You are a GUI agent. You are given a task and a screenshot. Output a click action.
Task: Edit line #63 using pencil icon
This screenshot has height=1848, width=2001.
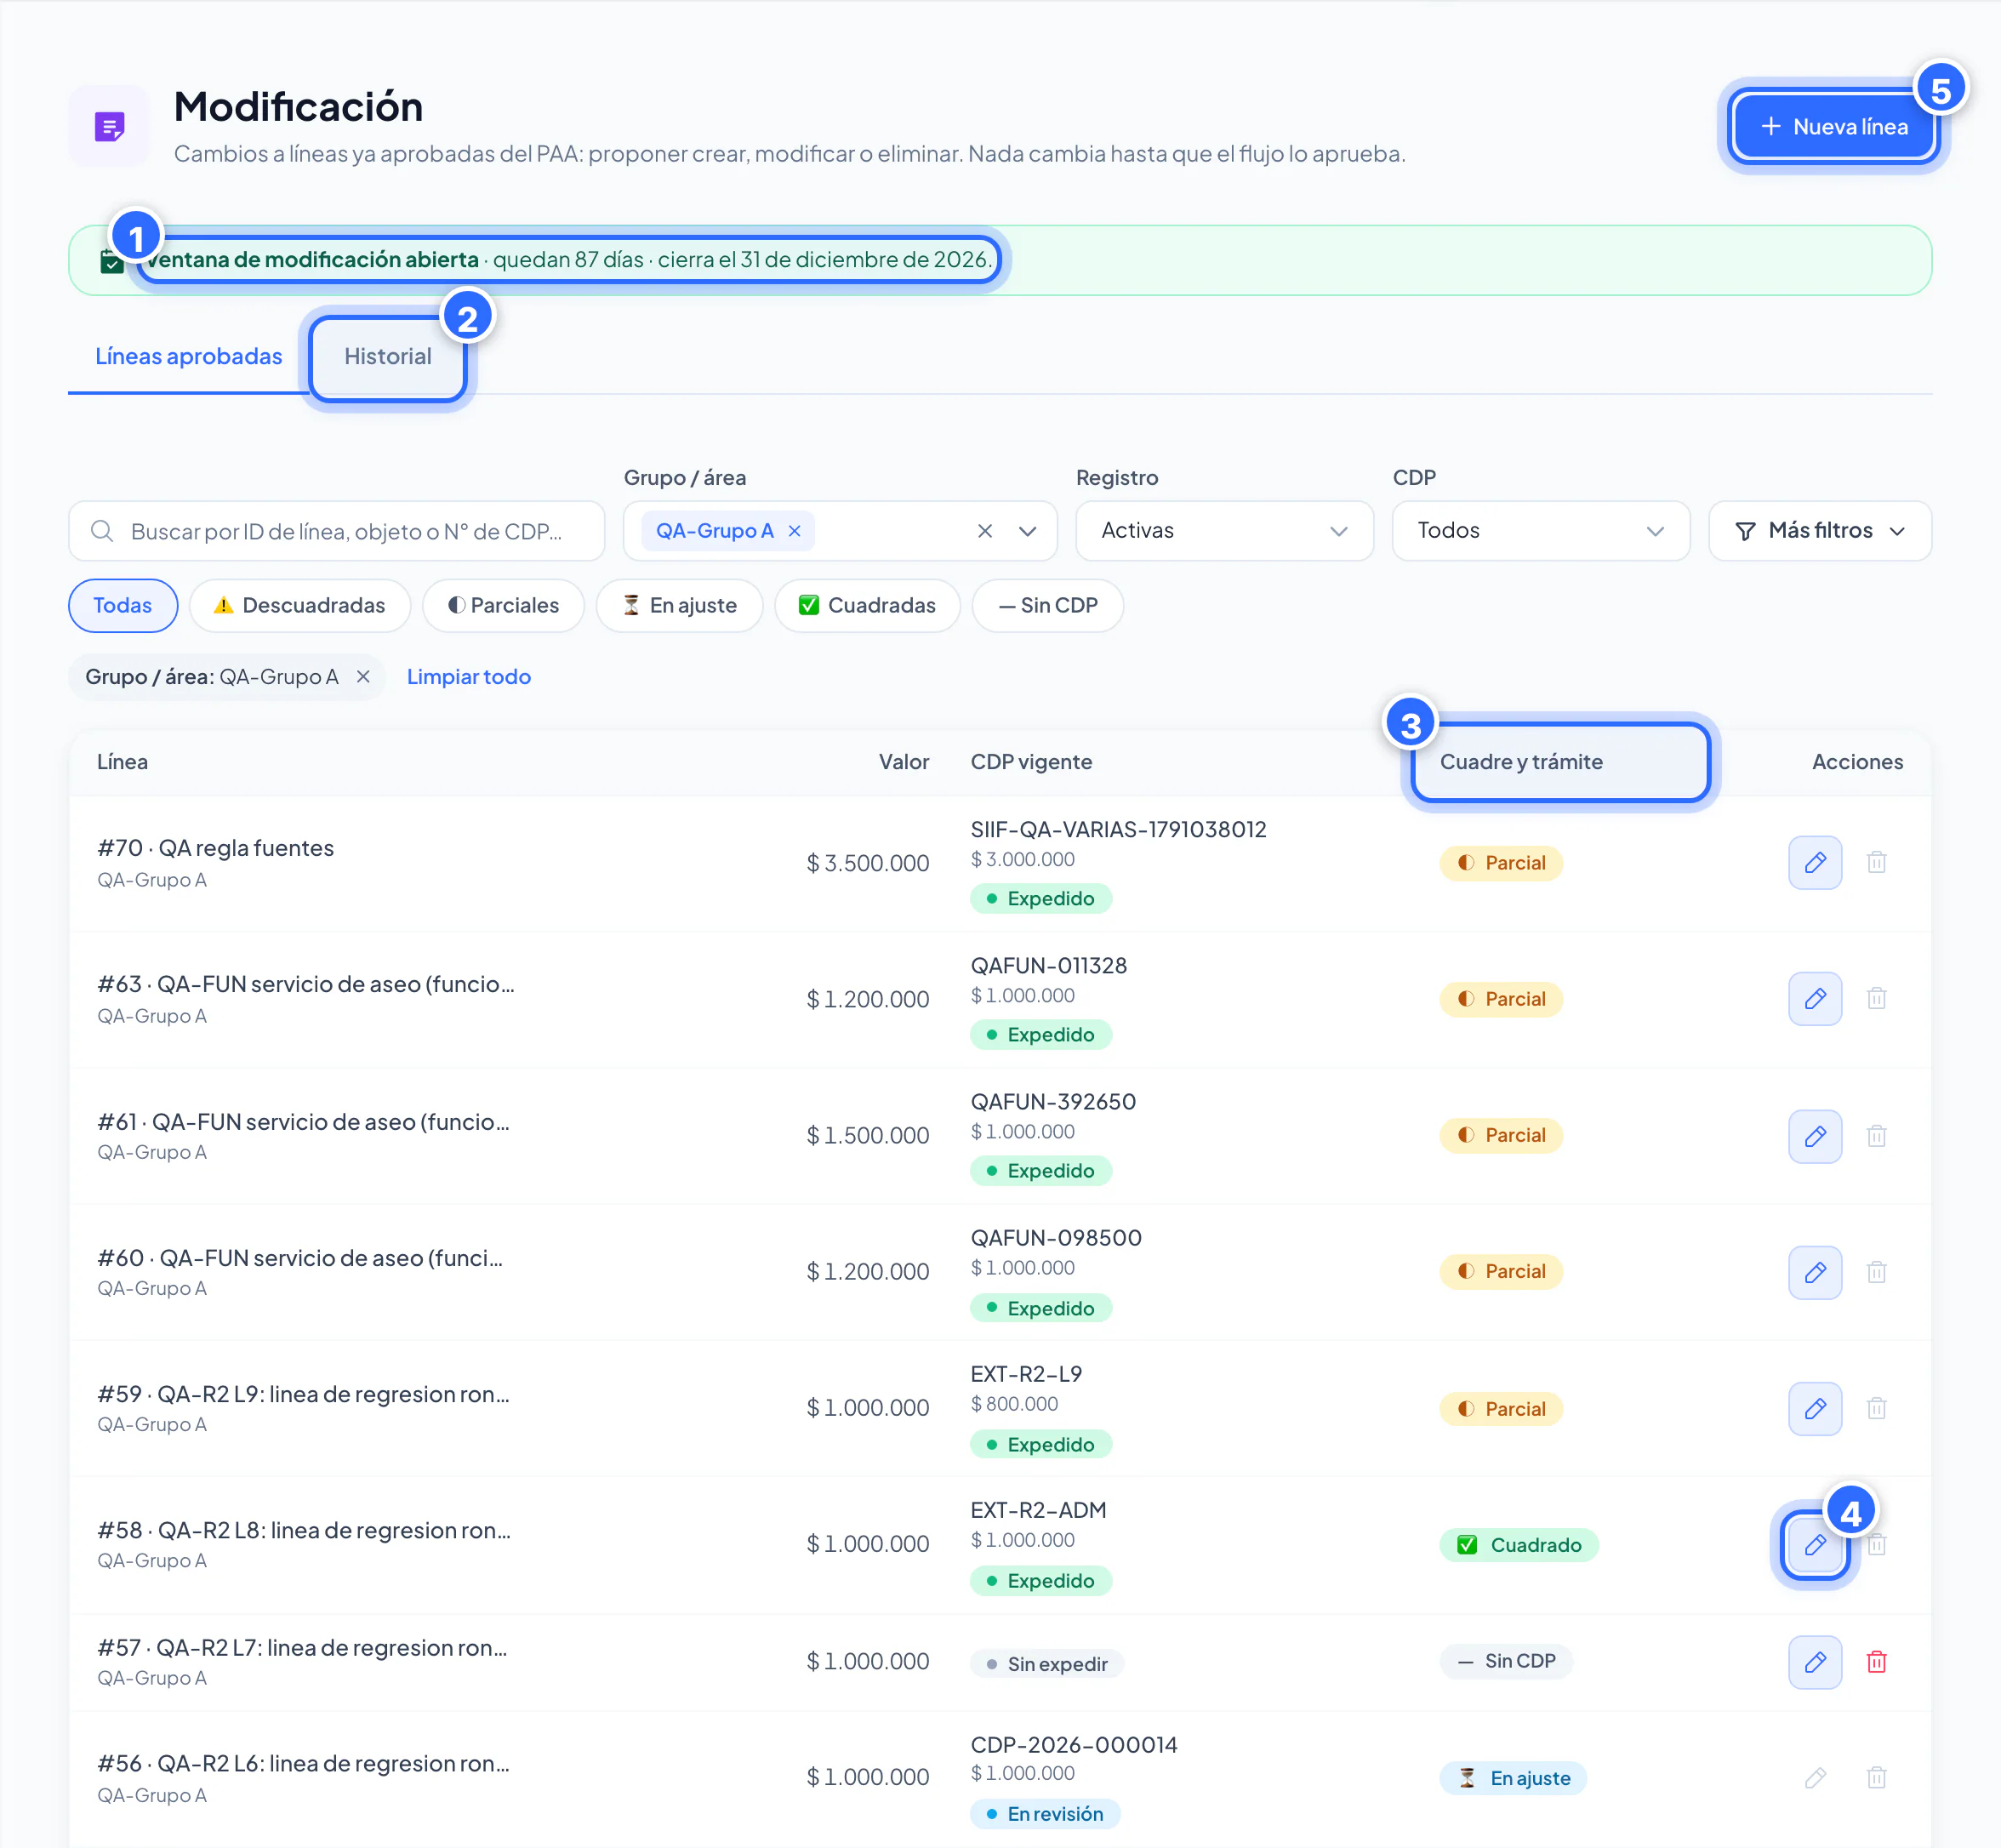1814,998
